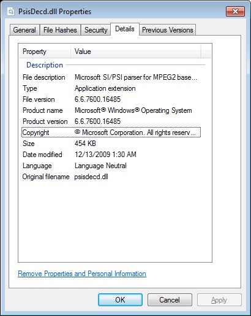Click the File version value 6.6.7600.16485
This screenshot has height=316, width=251.
(x=97, y=99)
